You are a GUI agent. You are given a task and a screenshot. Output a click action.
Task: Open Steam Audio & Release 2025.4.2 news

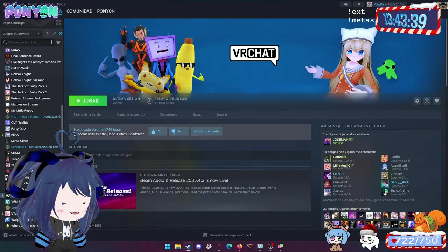(x=184, y=180)
